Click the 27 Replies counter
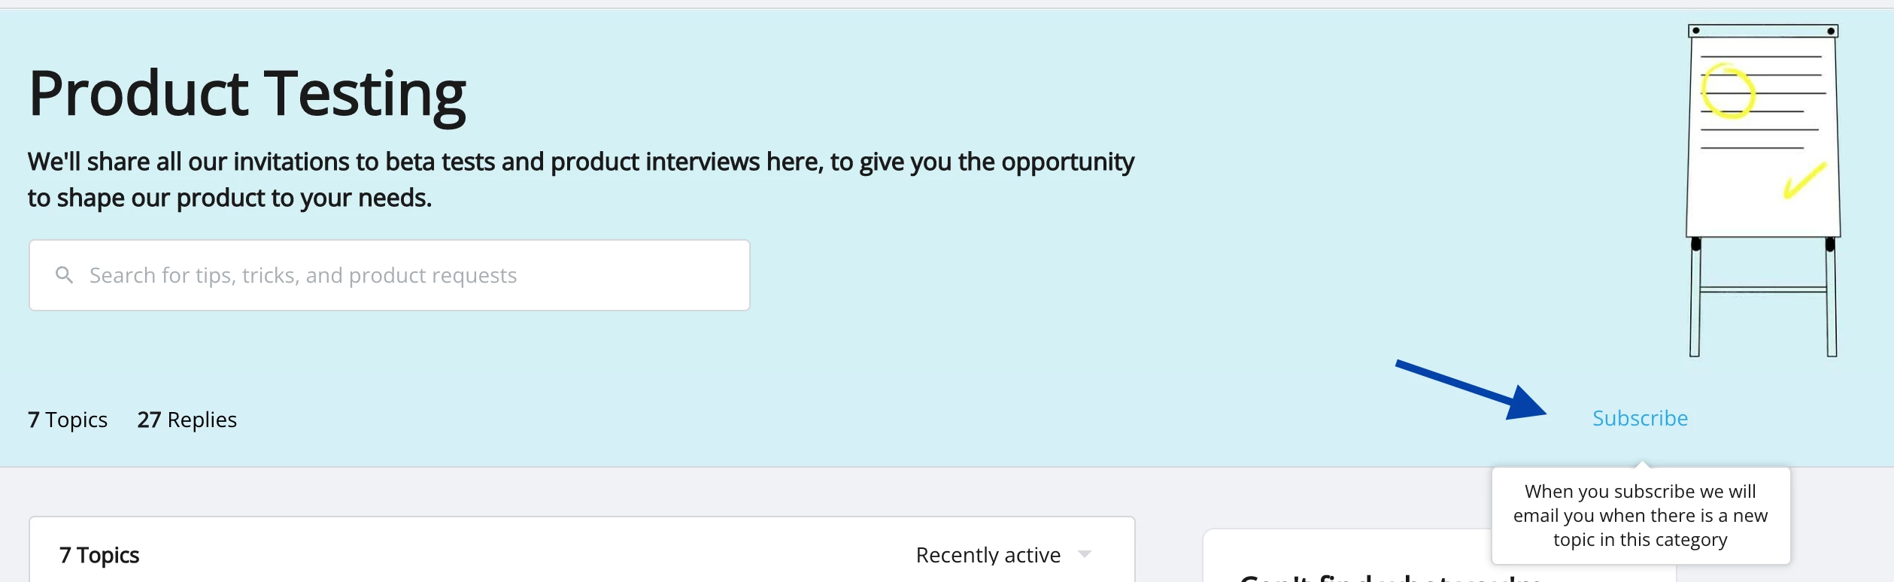The height and width of the screenshot is (582, 1894). coord(187,420)
